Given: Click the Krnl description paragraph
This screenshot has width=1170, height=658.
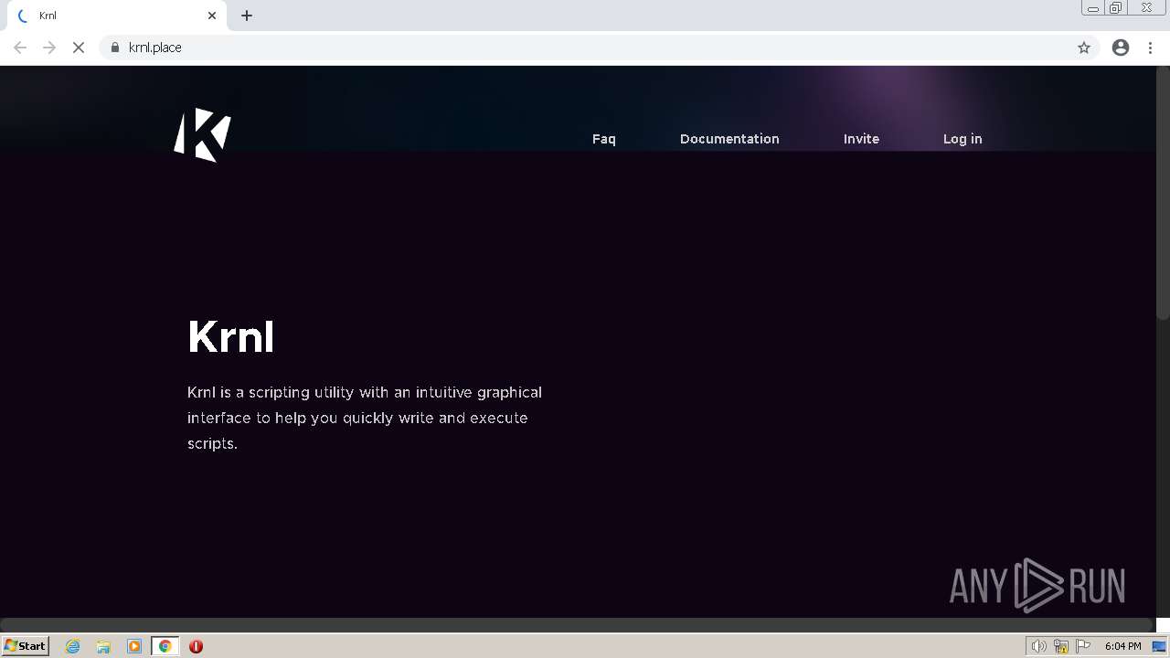Looking at the screenshot, I should 365,418.
